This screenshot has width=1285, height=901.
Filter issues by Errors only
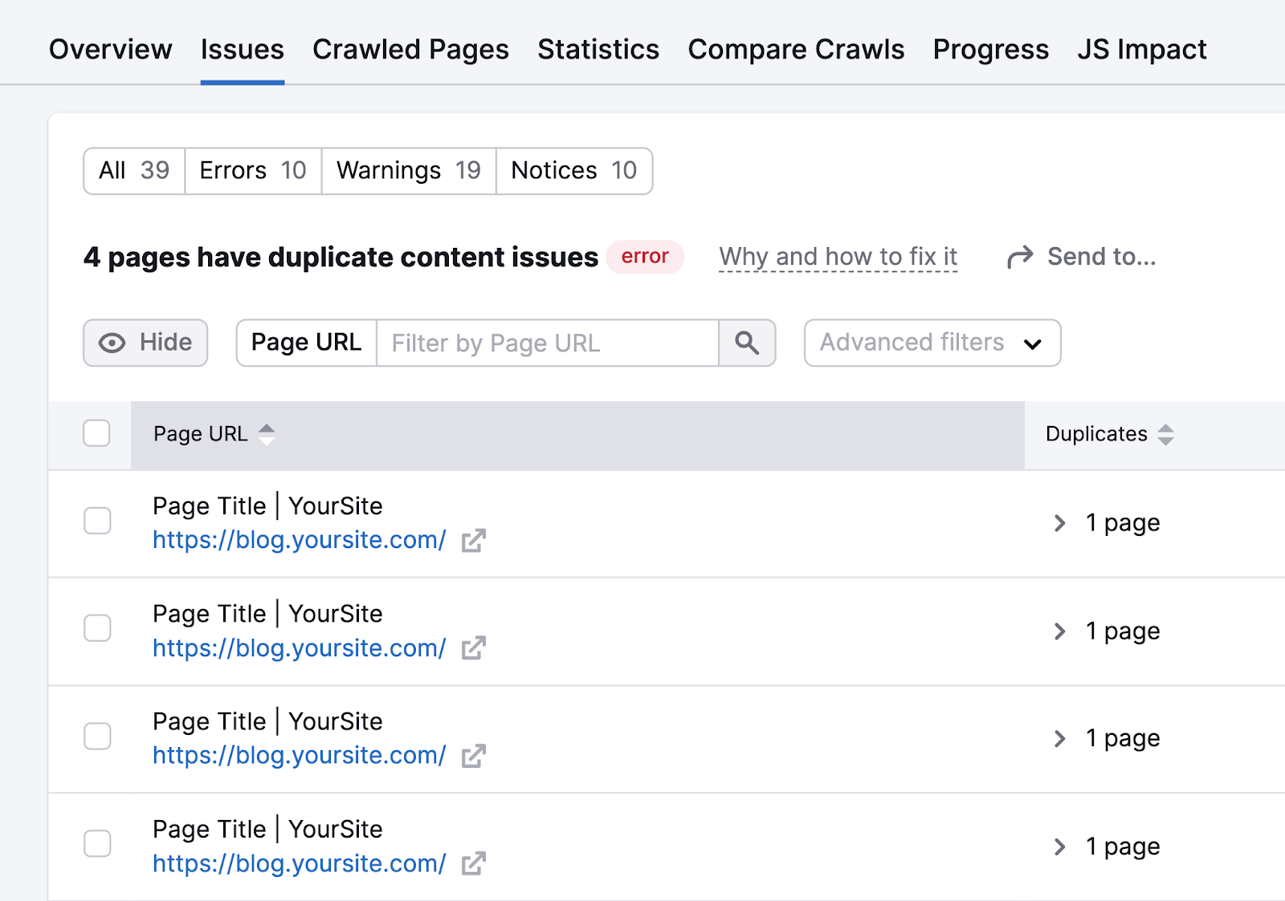click(252, 170)
